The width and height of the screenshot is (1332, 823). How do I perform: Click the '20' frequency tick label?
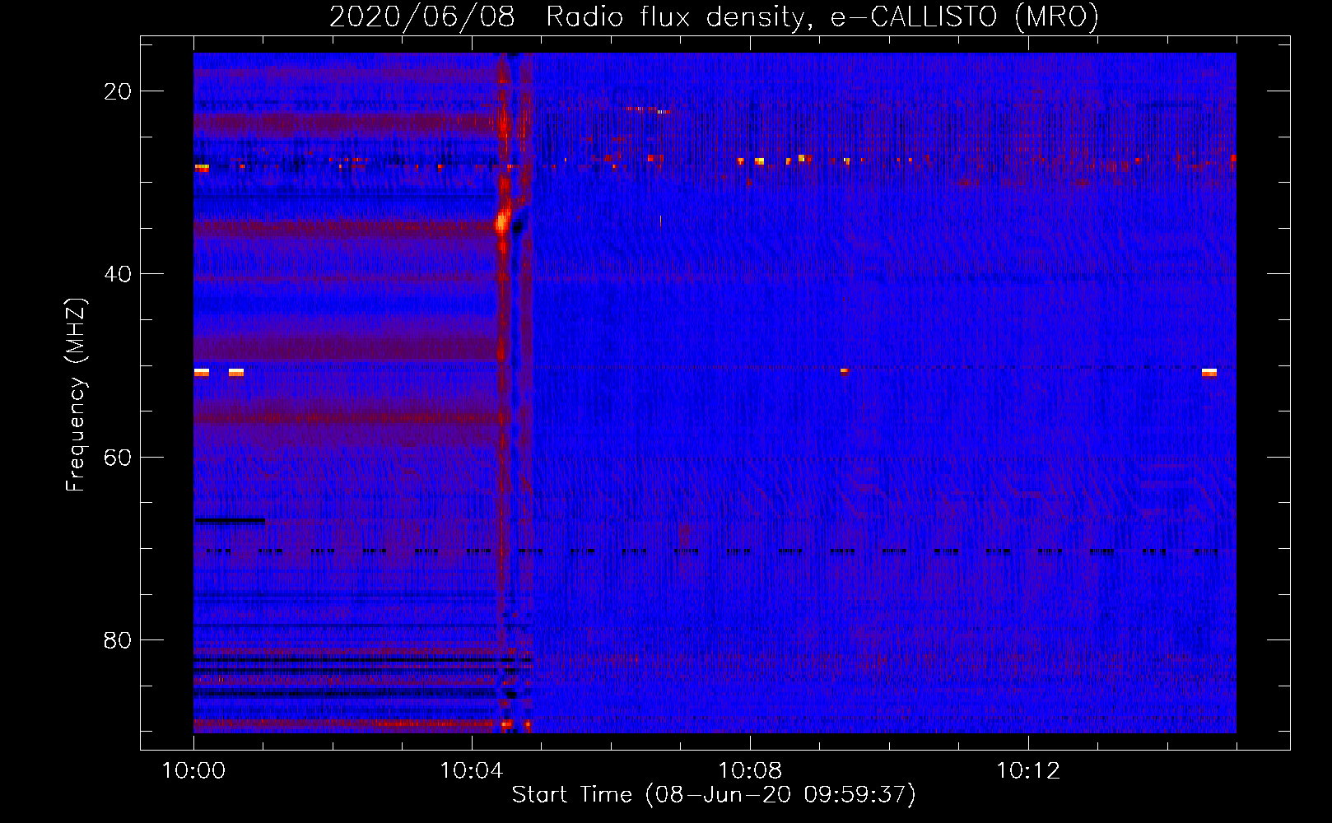tap(118, 91)
